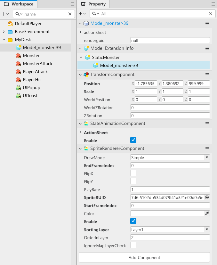Open the SortingLayer dropdown

coord(170,229)
